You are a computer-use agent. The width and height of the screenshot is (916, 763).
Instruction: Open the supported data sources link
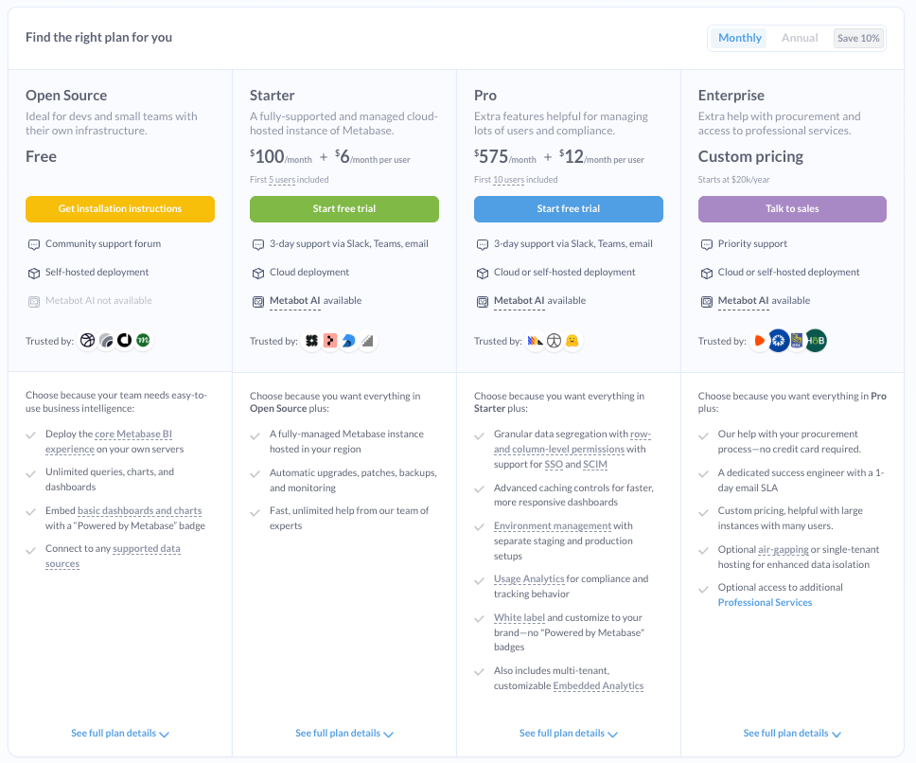(x=146, y=549)
